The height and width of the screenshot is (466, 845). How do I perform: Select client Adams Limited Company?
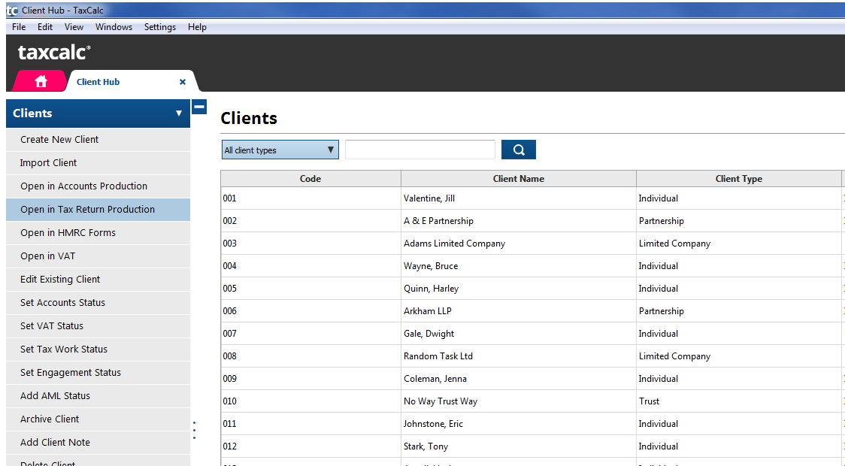pyautogui.click(x=454, y=244)
